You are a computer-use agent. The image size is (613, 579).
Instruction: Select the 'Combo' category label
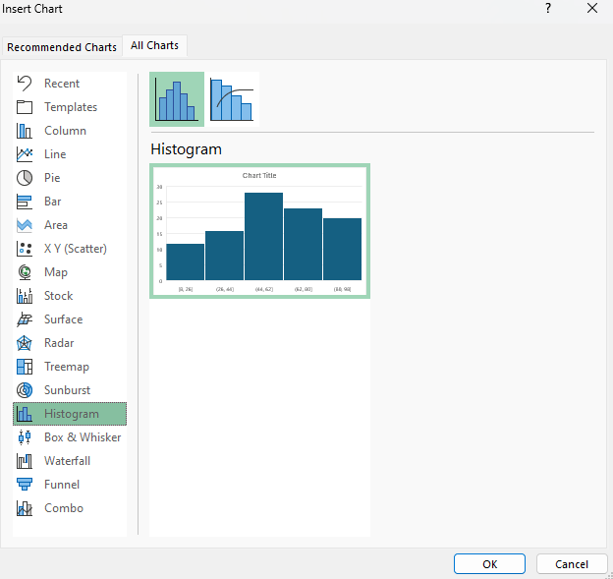coord(64,508)
